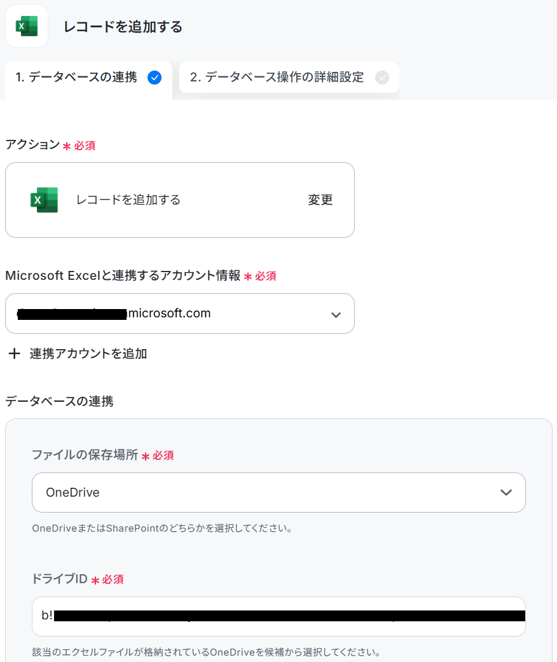Open the microsoft.com account selector
This screenshot has width=557, height=662.
[180, 314]
